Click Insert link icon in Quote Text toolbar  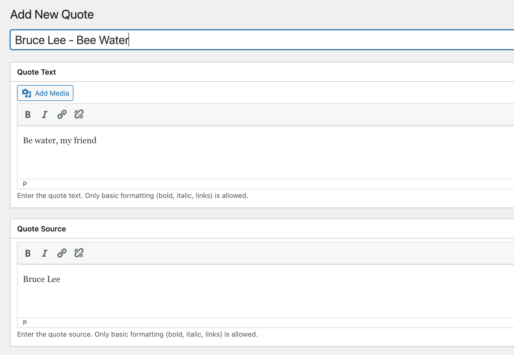tap(62, 115)
